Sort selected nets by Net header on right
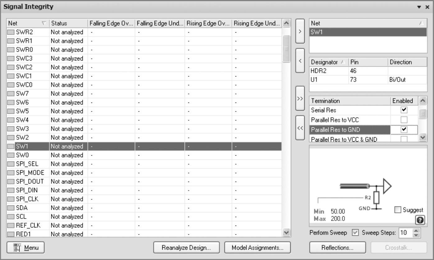Image resolution: width=434 pixels, height=260 pixels. [x=368, y=23]
